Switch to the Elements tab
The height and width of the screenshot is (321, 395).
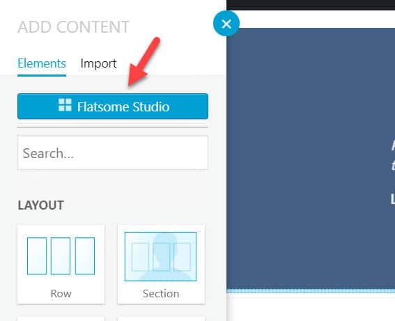pyautogui.click(x=42, y=63)
